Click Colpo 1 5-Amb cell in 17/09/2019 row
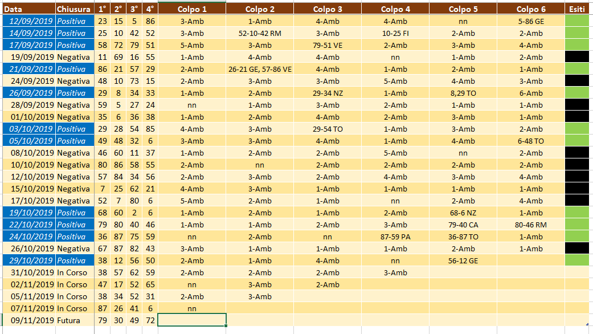Screen dimensions: 593x334 click(192, 45)
